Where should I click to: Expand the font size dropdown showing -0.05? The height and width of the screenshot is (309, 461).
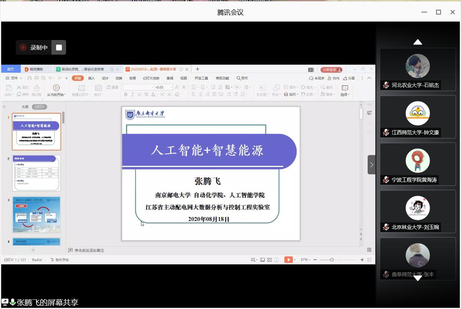coord(171,87)
